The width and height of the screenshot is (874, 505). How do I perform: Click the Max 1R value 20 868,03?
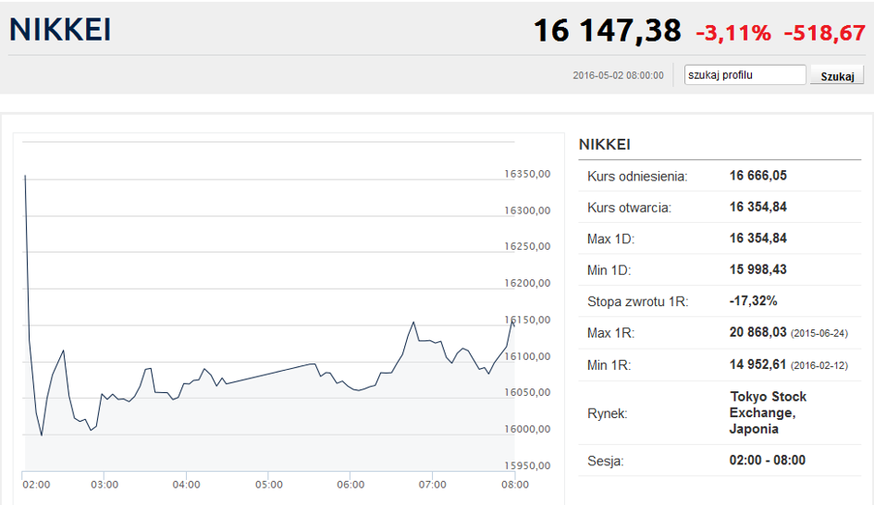click(x=758, y=332)
